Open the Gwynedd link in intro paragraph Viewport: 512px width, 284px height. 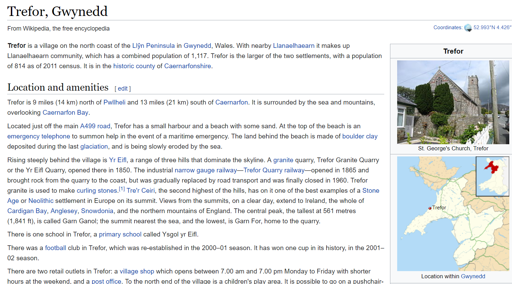pos(197,46)
